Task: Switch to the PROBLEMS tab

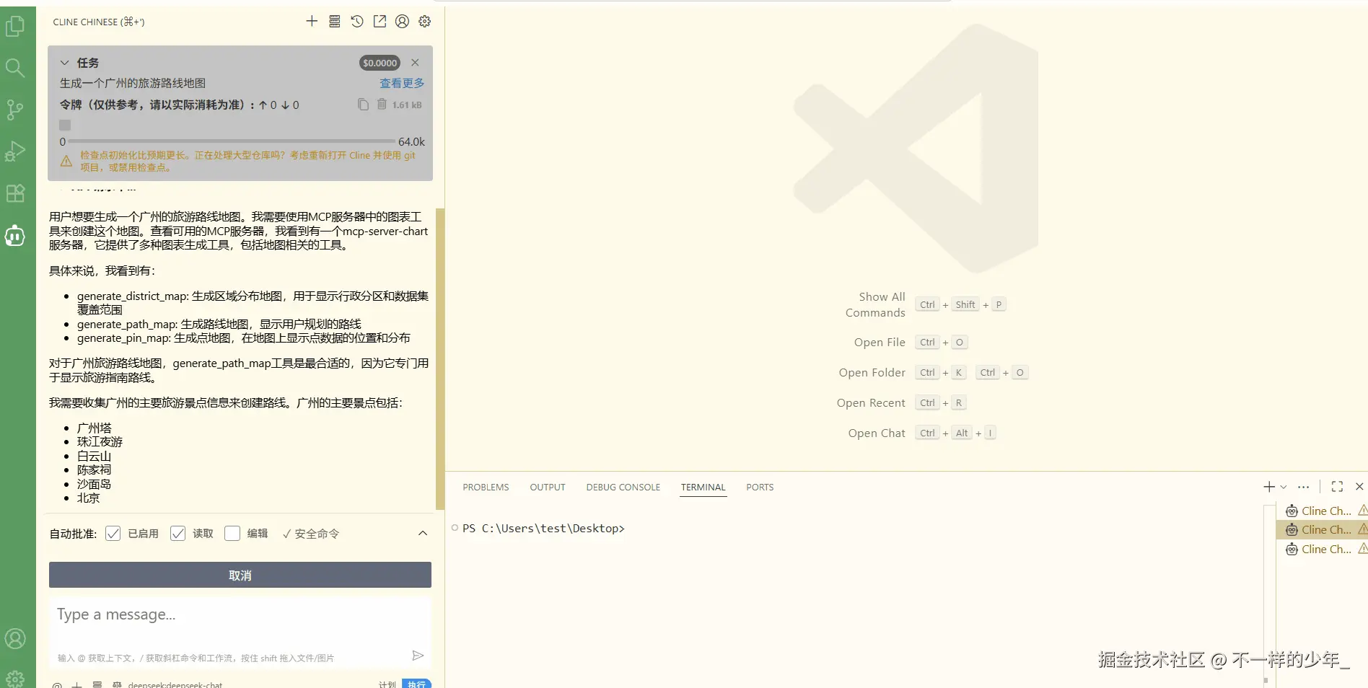Action: tap(486, 488)
